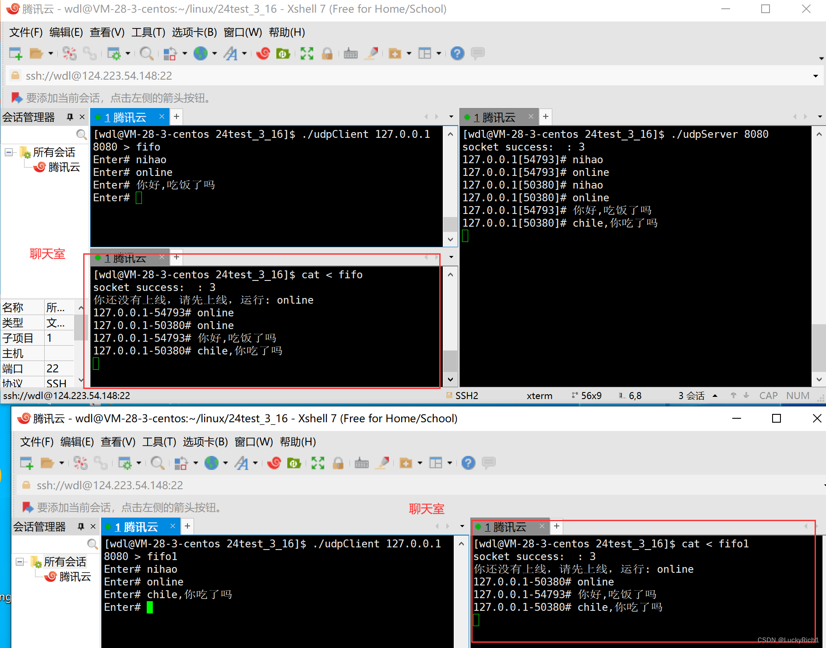826x648 pixels.
Task: Click bookmark arrow icon in top window
Action: (17, 98)
